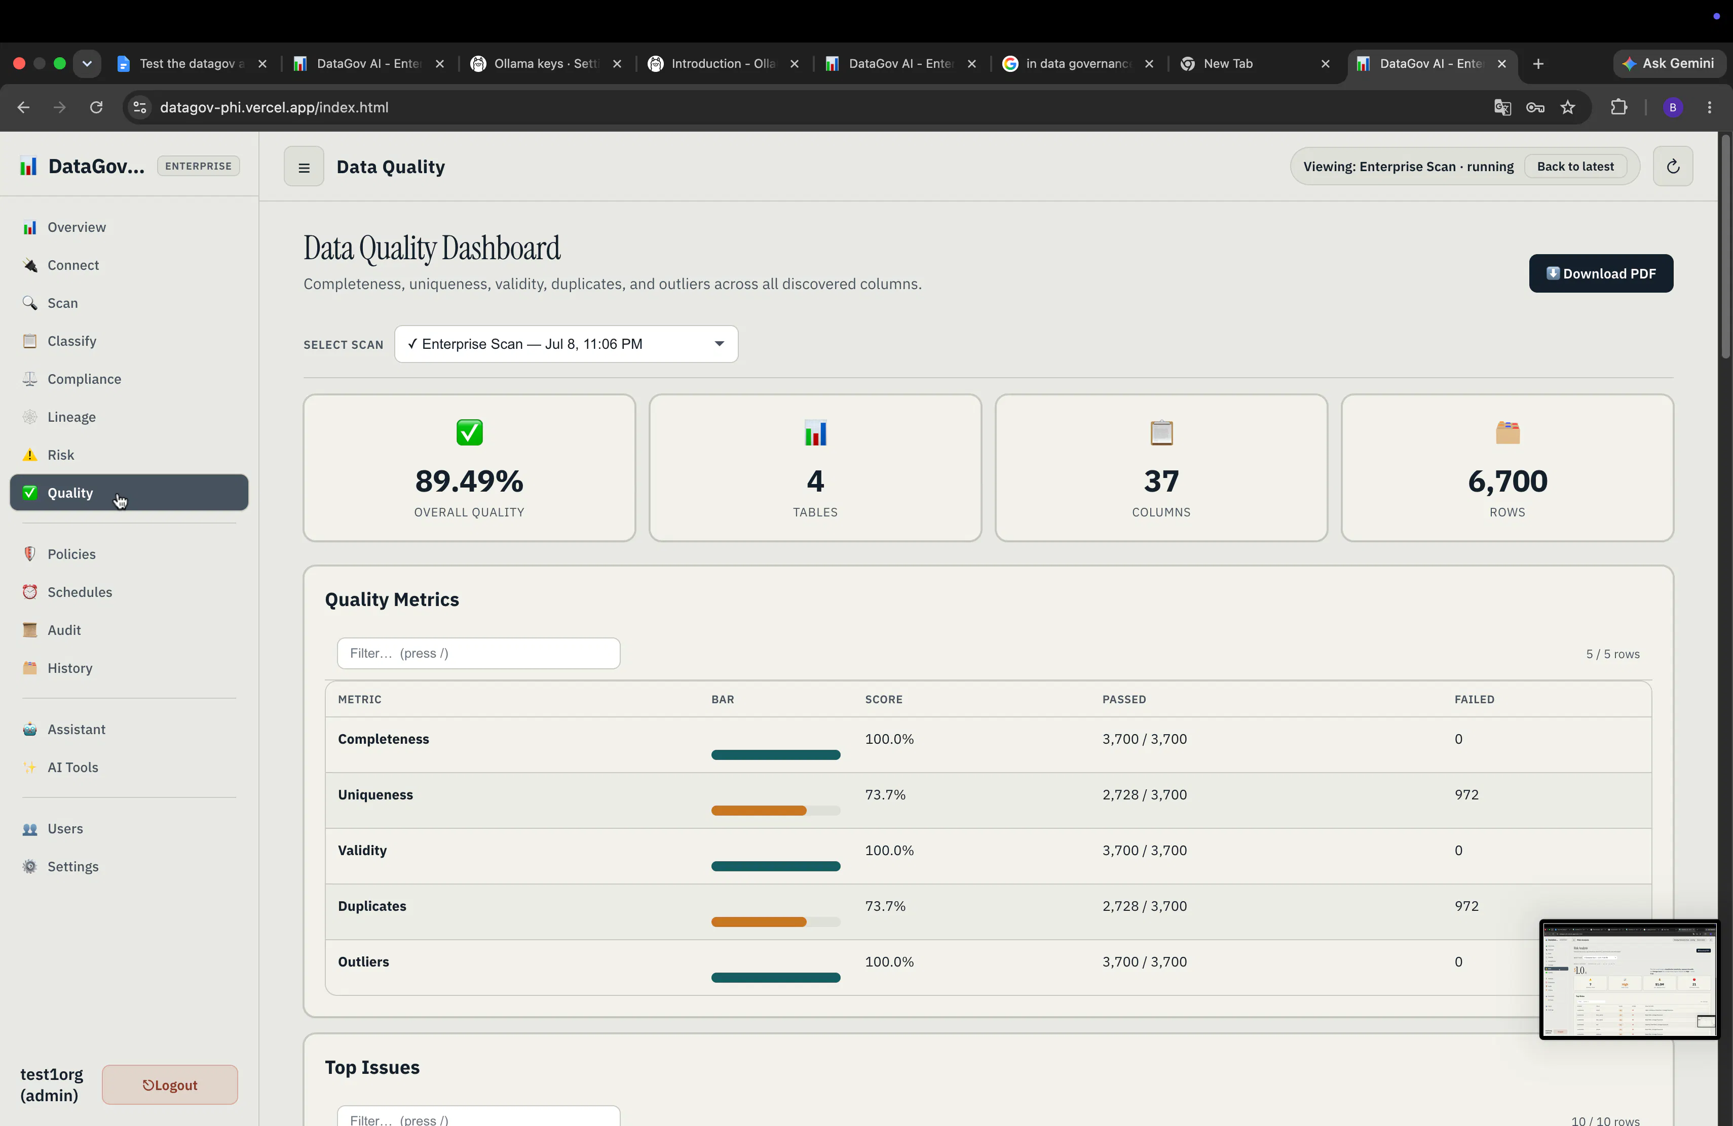Open the Risk page
Viewport: 1733px width, 1126px height.
pos(129,455)
